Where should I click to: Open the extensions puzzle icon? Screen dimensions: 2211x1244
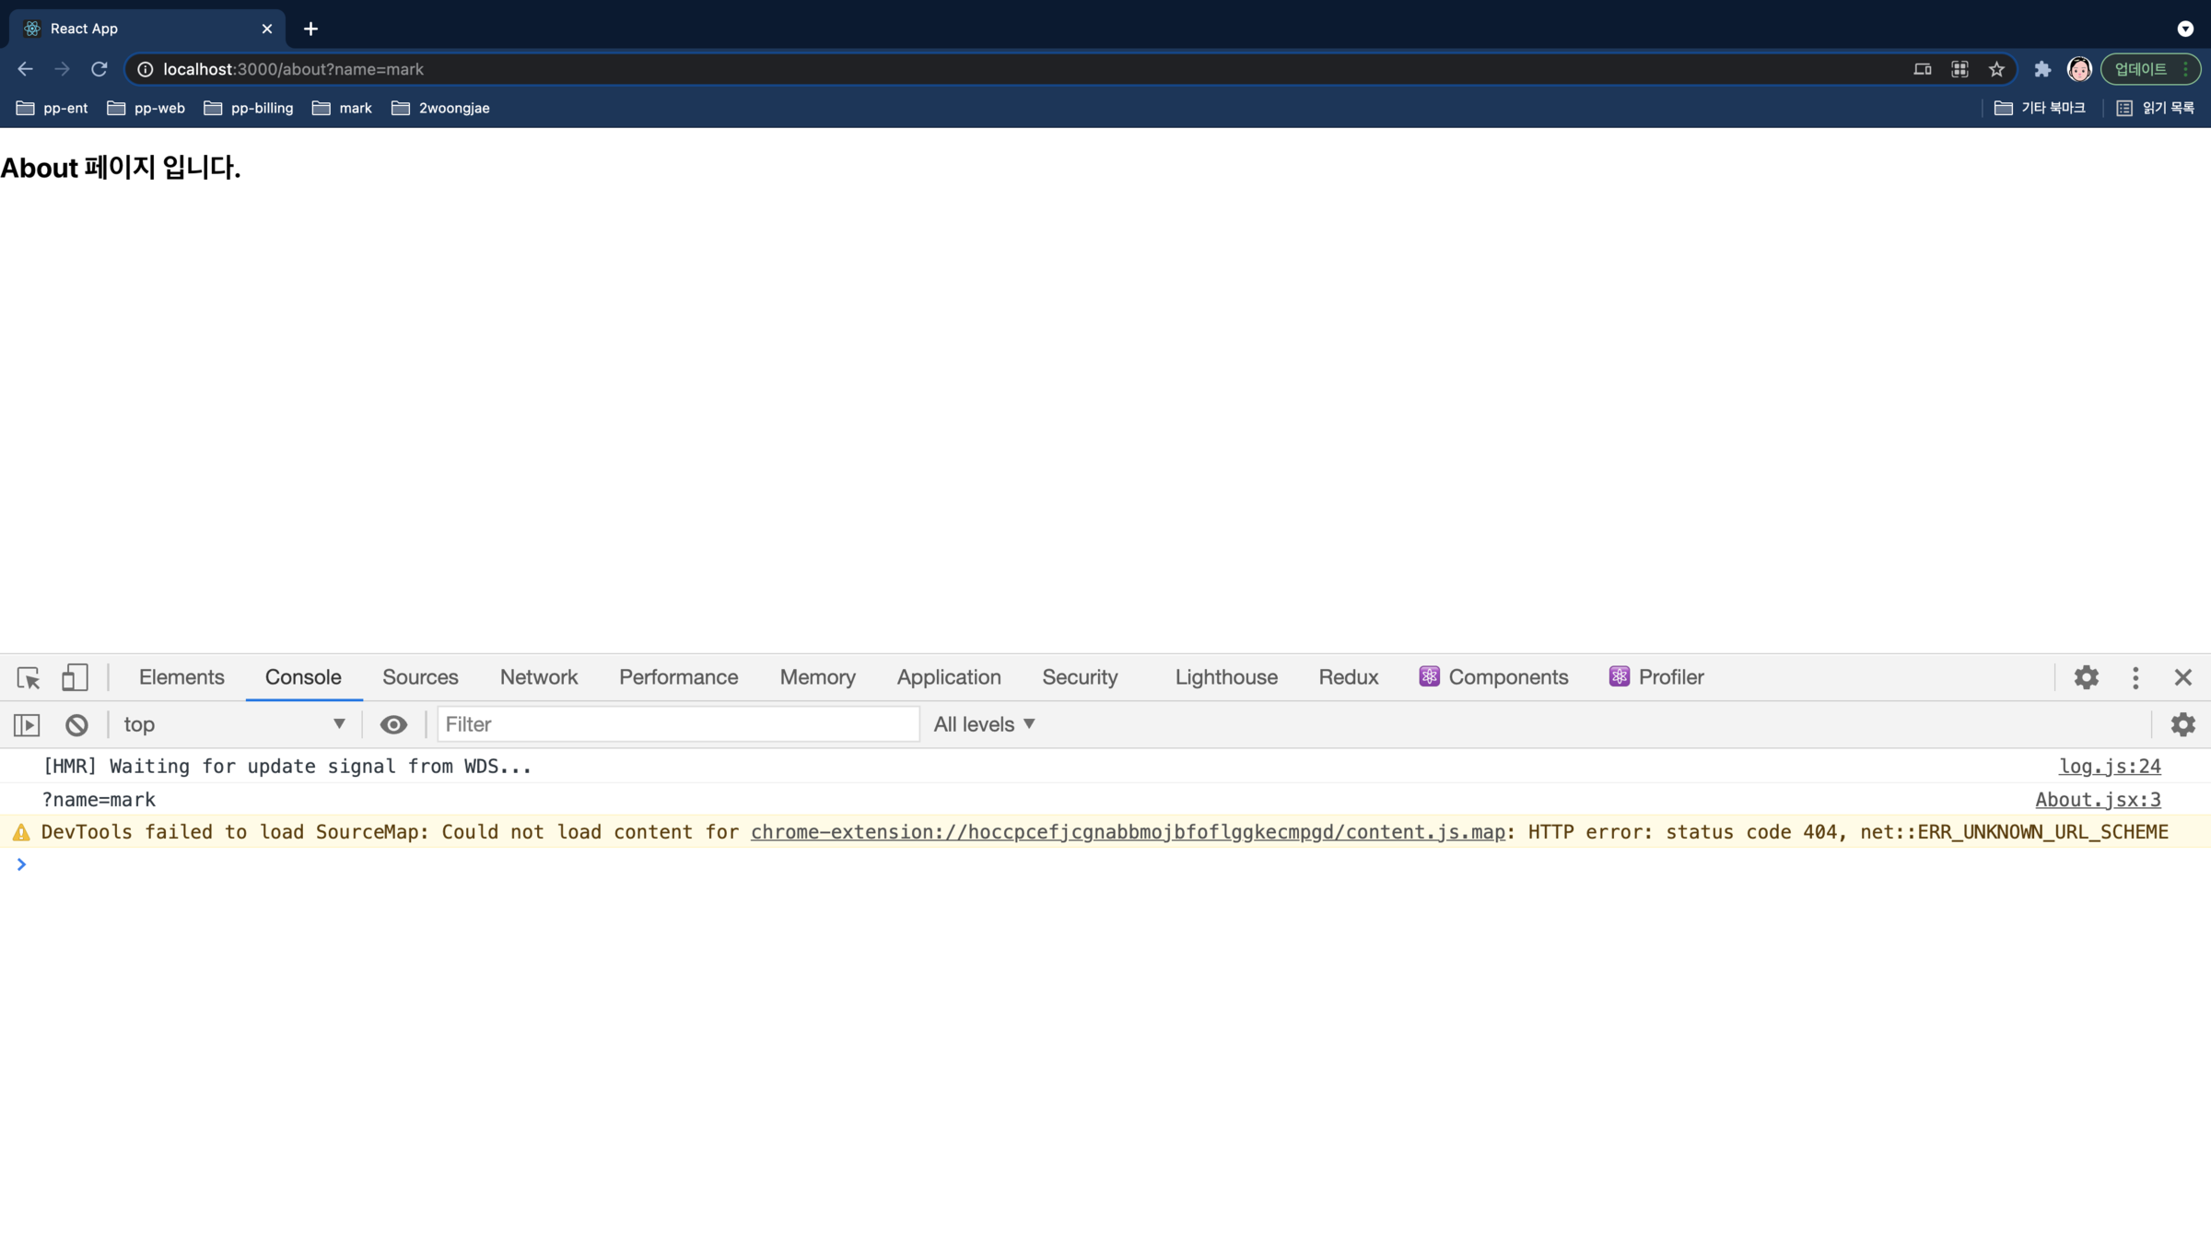(x=2042, y=69)
